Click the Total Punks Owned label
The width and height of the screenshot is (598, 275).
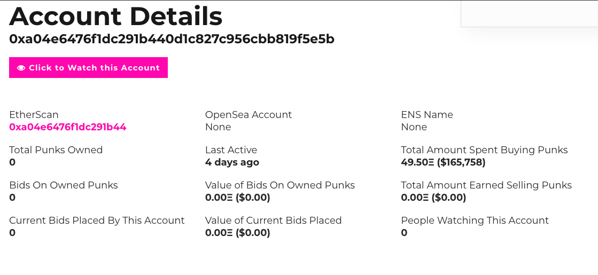(x=56, y=150)
